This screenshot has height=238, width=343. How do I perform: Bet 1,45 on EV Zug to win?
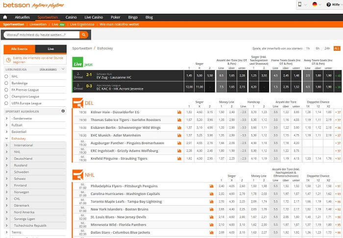189,75
